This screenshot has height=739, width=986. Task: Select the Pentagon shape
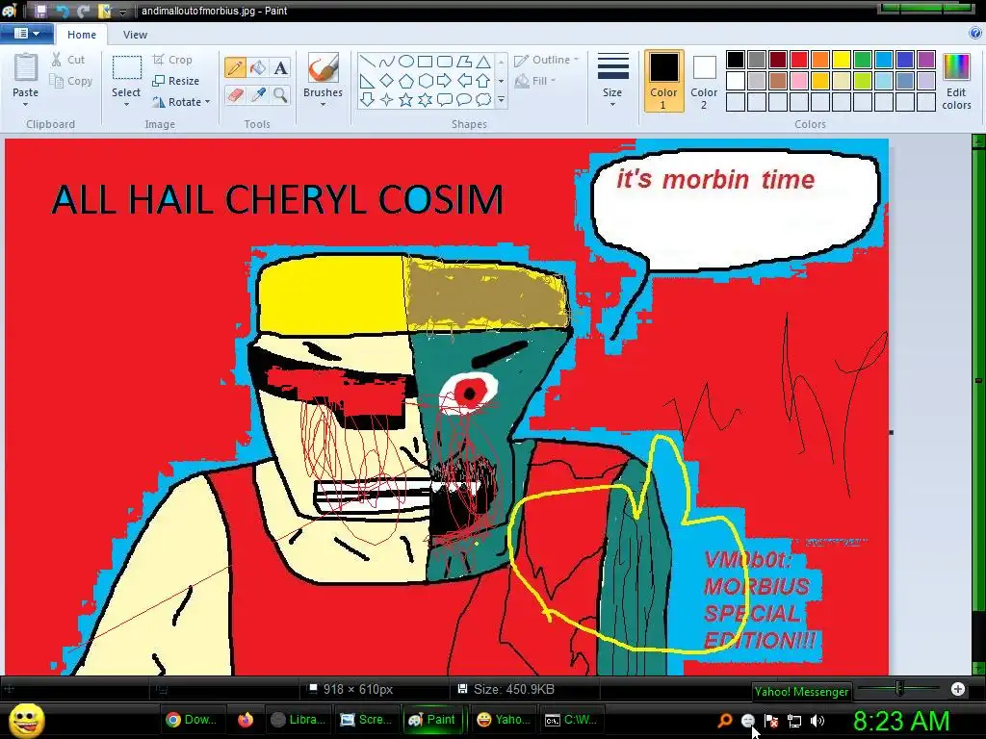[406, 81]
